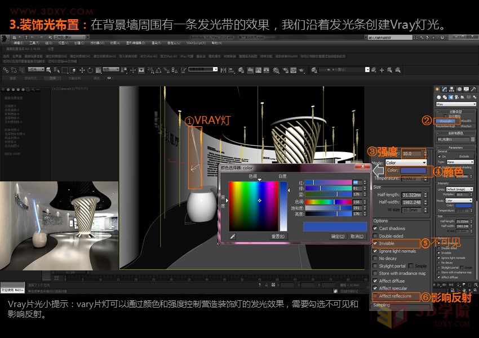Click the VRayLight object type button

tap(445, 121)
